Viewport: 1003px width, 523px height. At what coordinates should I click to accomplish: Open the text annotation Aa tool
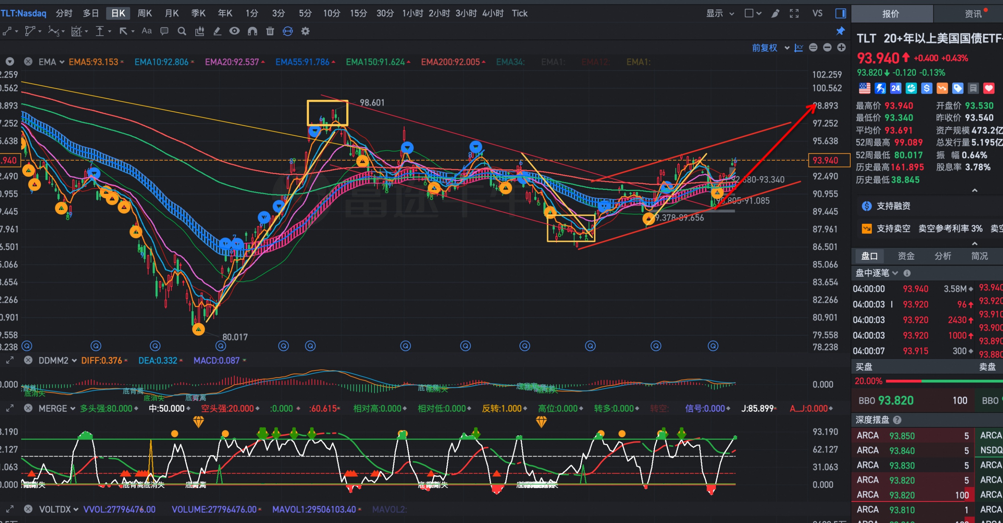click(146, 31)
